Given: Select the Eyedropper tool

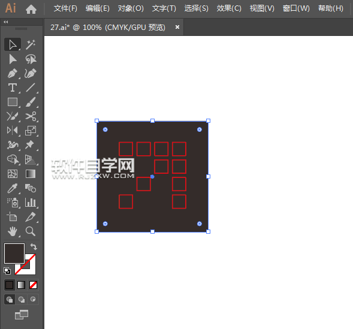Looking at the screenshot, I should point(13,188).
